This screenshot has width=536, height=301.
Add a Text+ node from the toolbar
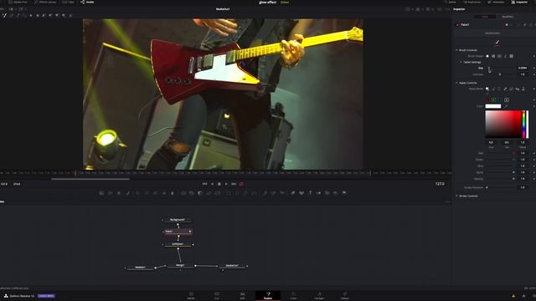119,193
